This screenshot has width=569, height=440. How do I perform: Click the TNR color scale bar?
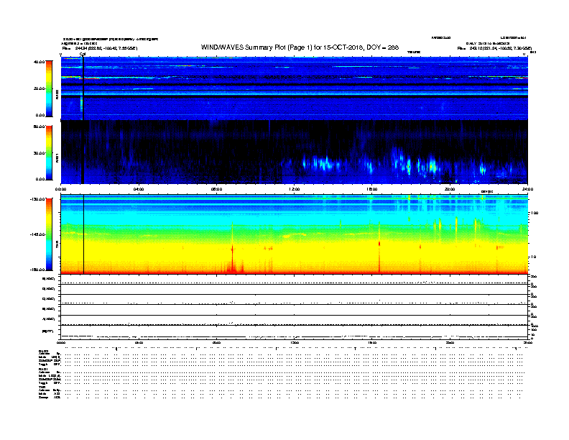click(x=49, y=234)
